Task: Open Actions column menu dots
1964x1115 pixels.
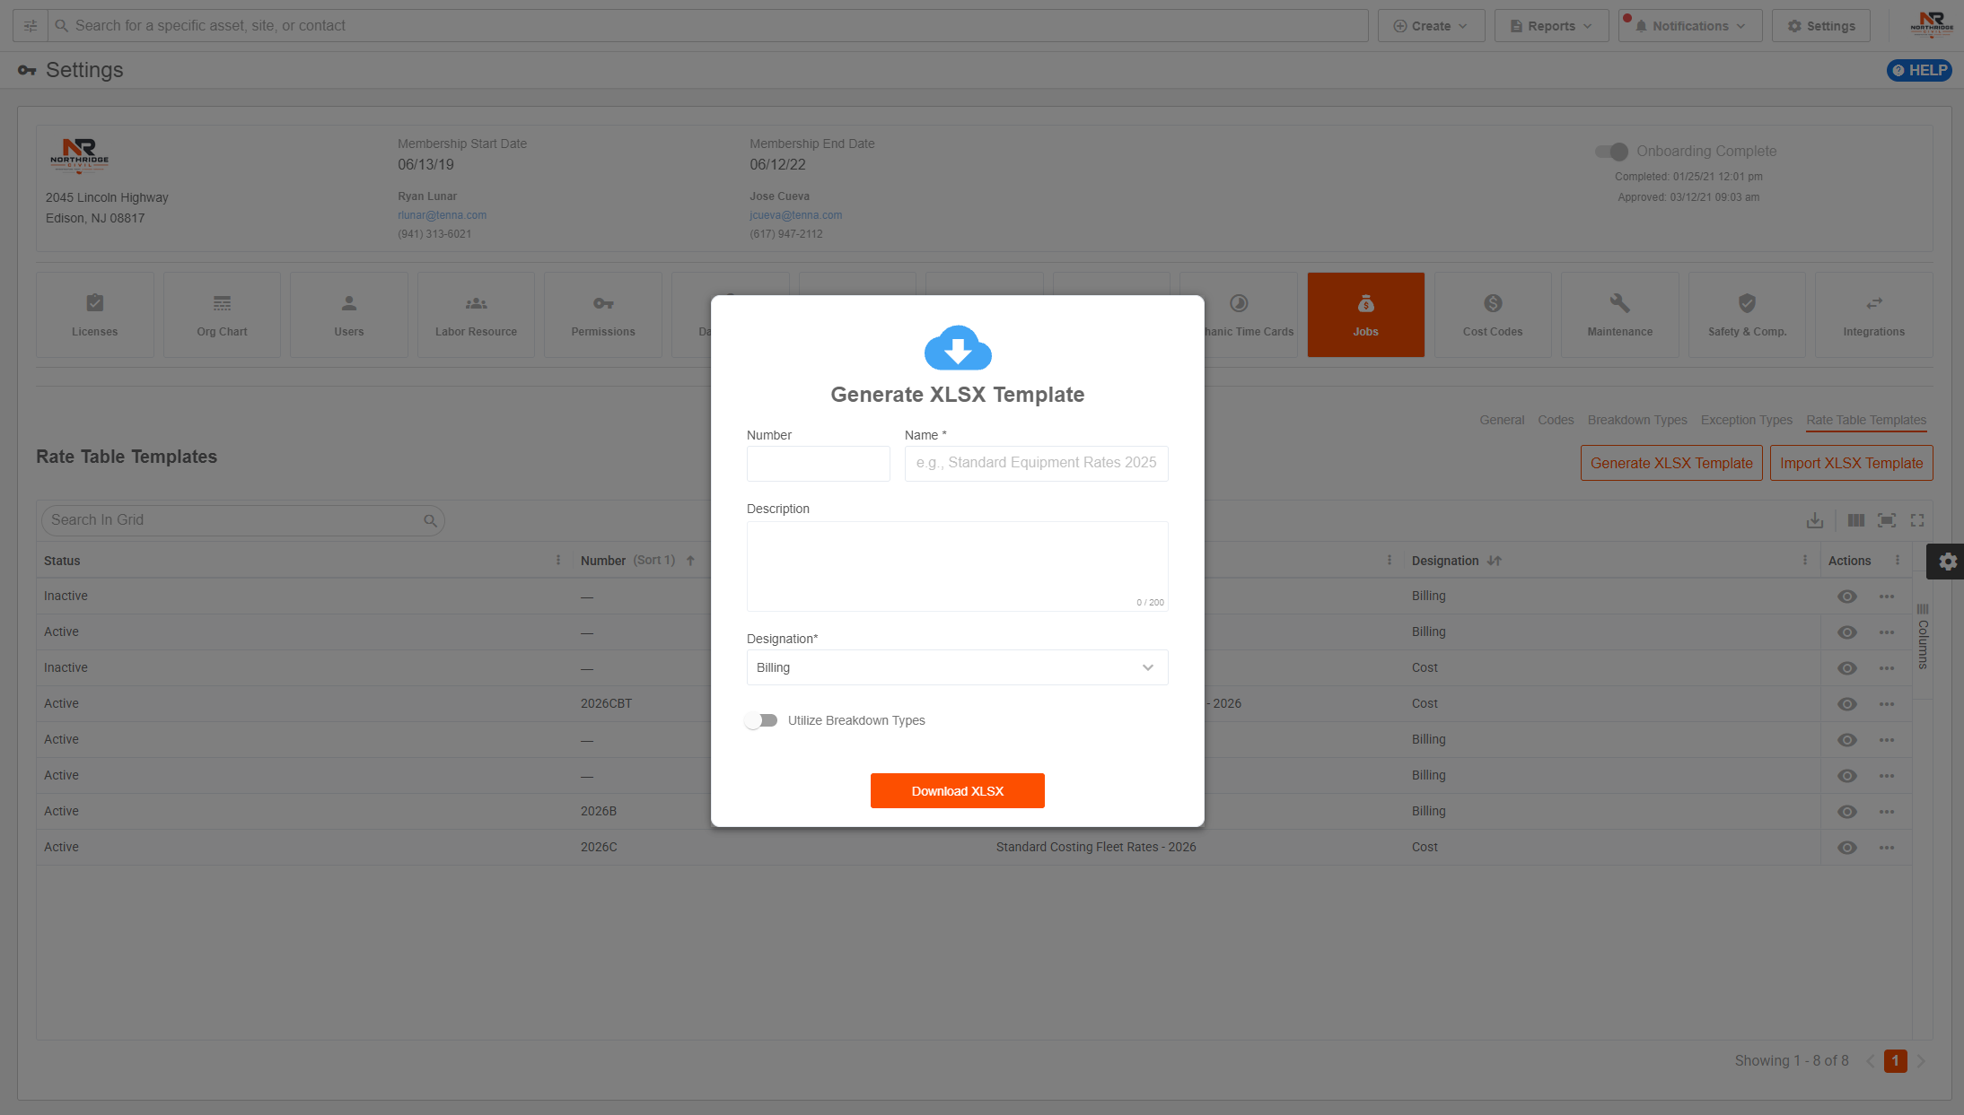Action: click(1898, 561)
